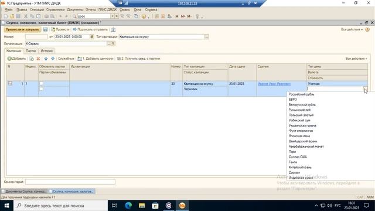Open File Explorer from the taskbar
This screenshot has height=211, width=375.
pos(142,206)
